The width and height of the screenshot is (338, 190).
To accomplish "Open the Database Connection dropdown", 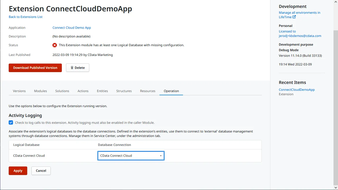I will coord(131,156).
